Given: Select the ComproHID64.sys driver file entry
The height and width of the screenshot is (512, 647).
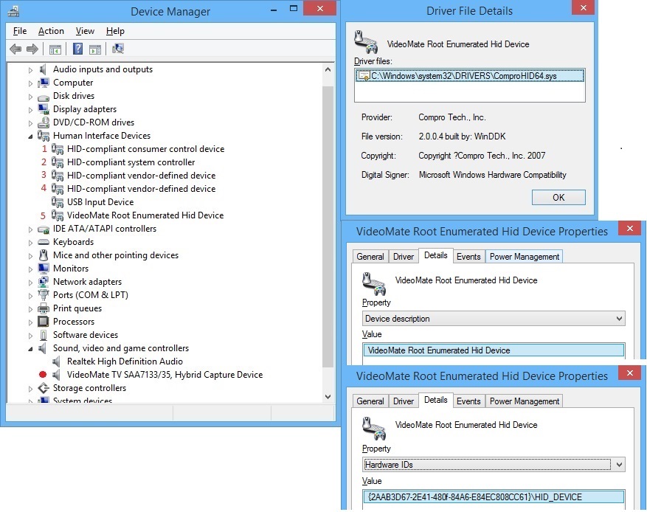Looking at the screenshot, I should (x=469, y=76).
